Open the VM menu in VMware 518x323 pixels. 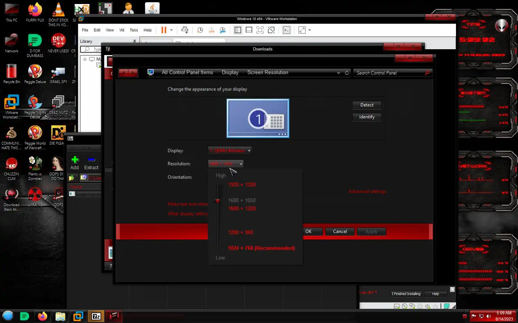click(122, 30)
